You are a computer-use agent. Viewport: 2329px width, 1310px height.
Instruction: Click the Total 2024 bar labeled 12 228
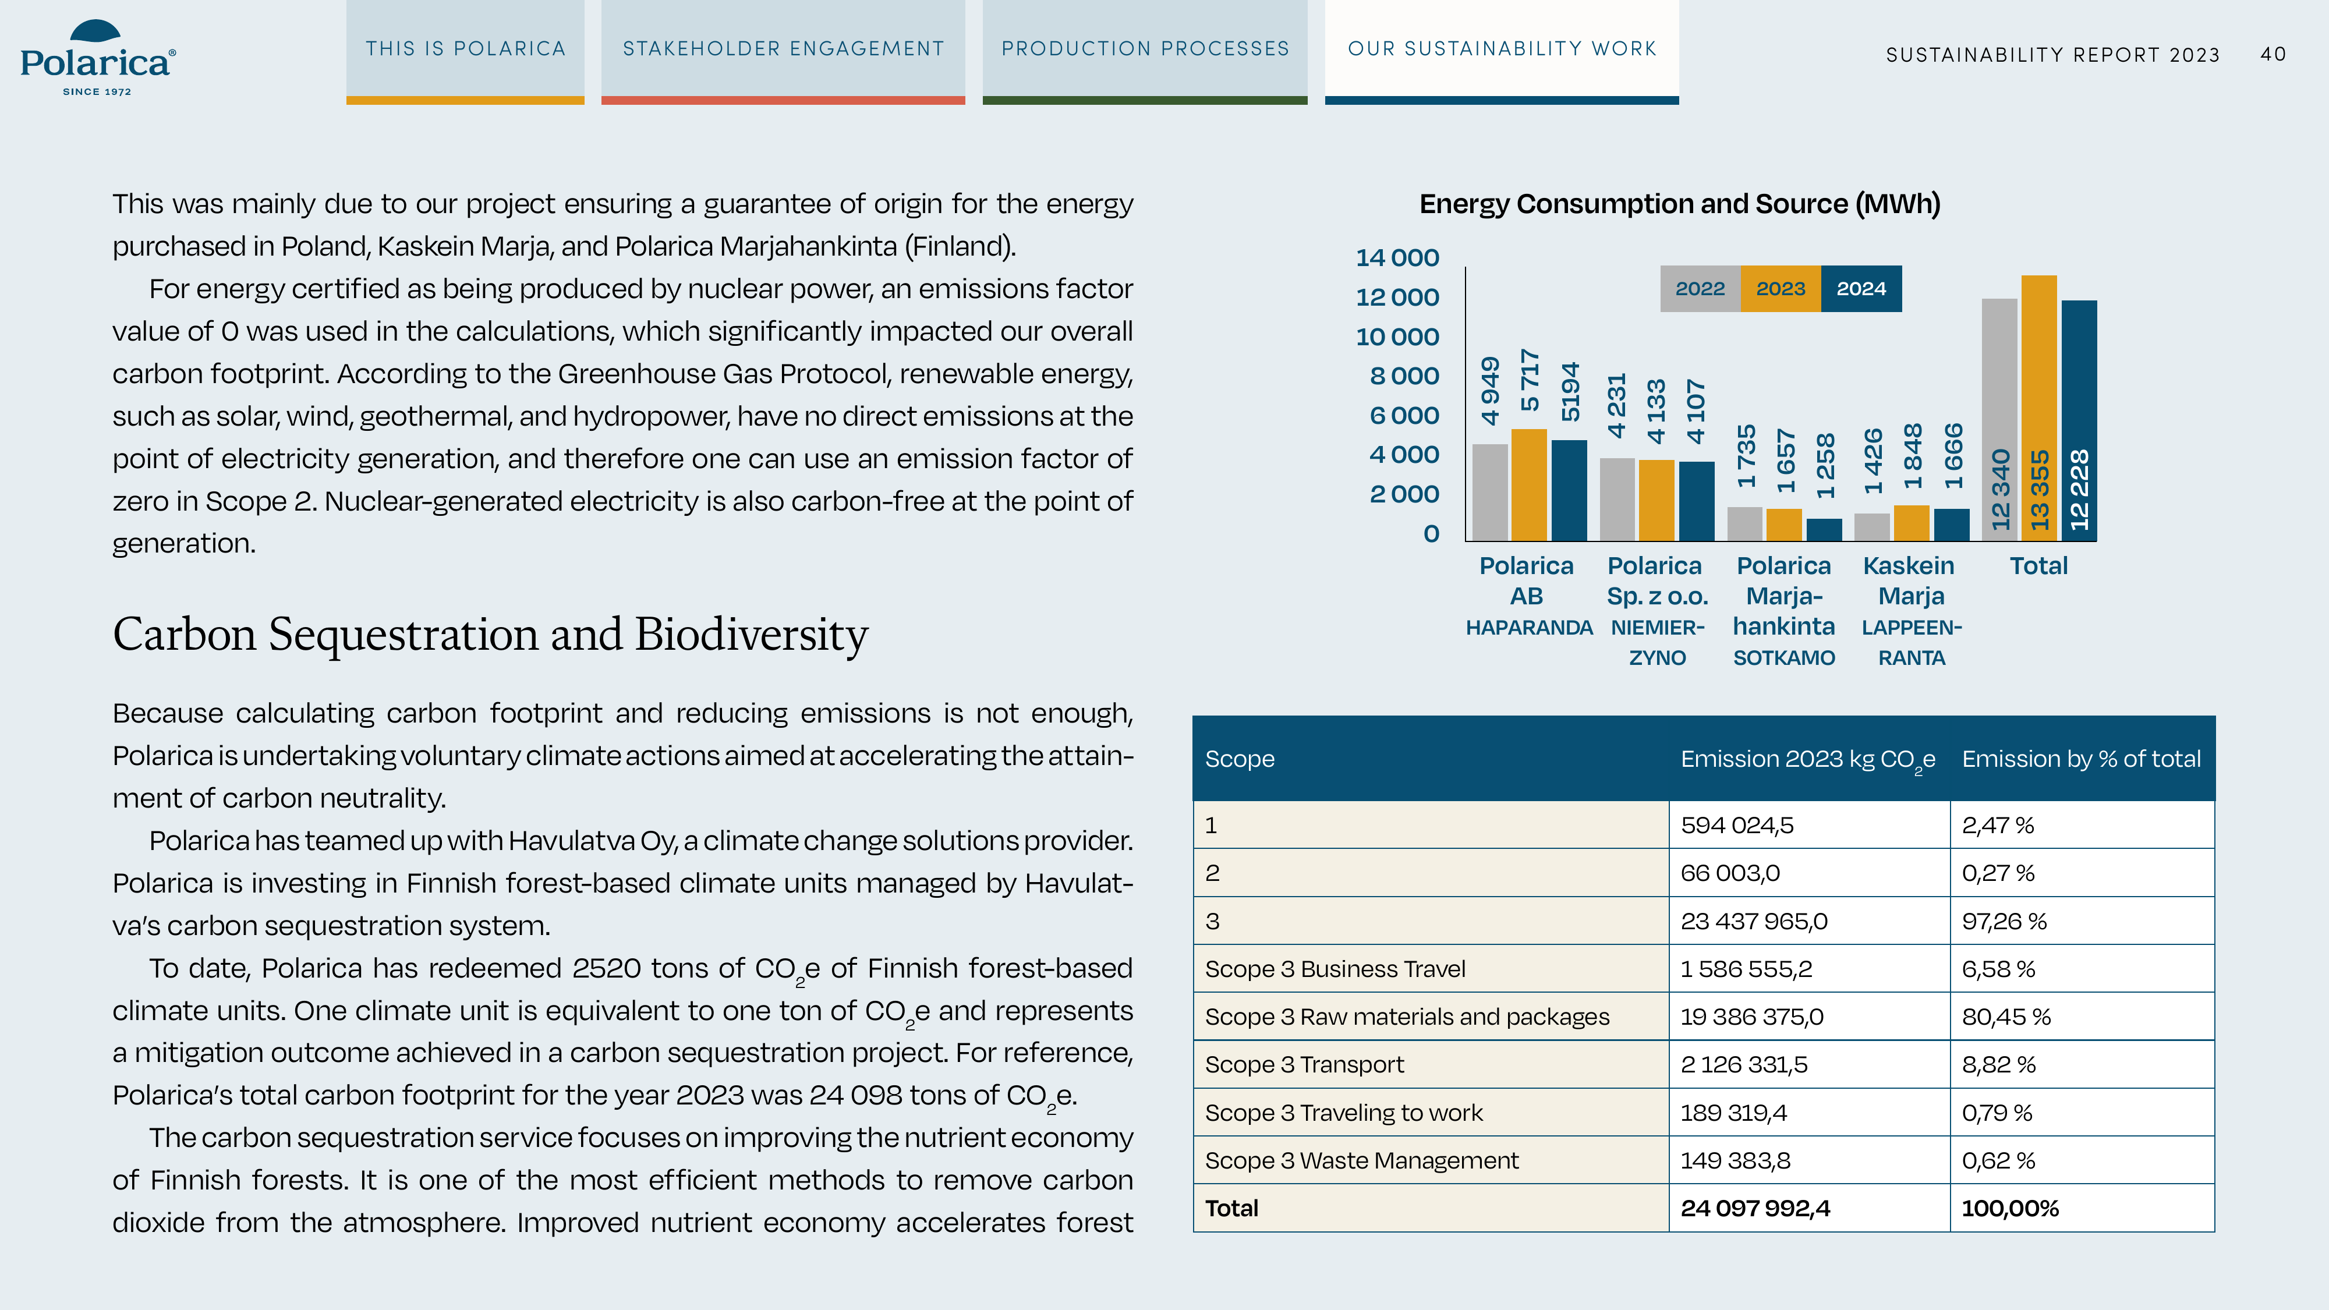2079,420
